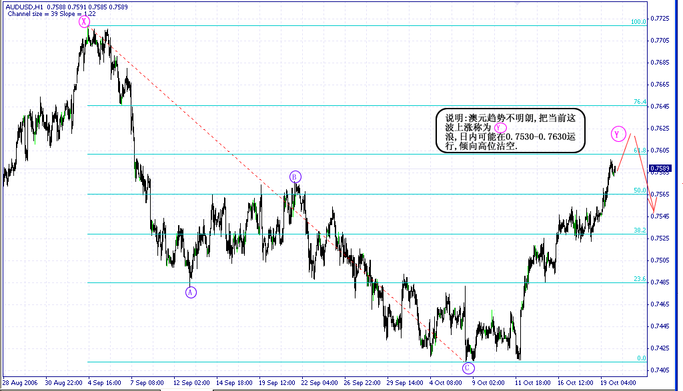The width and height of the screenshot is (683, 391).
Task: Click the '26 Sep 22:00' time label
Action: [362, 383]
